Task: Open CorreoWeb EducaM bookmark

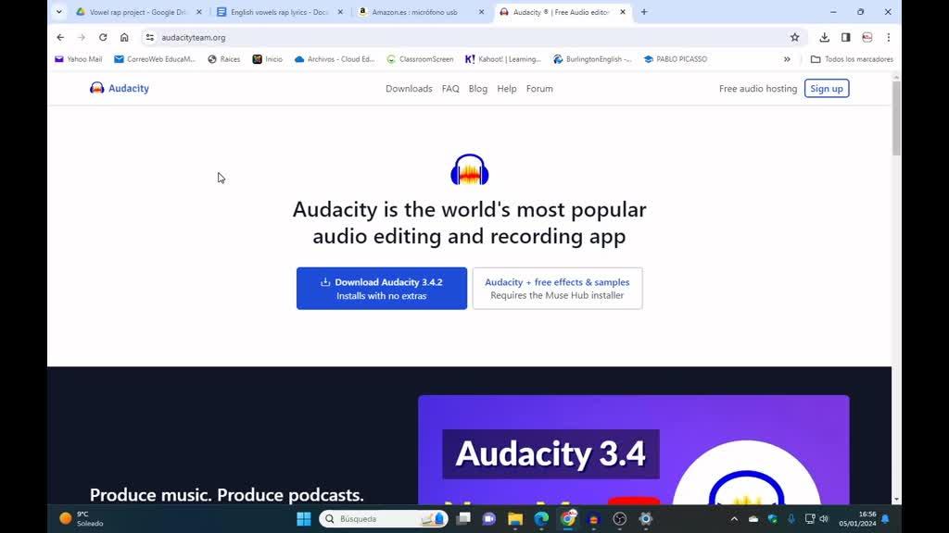Action: pos(155,59)
